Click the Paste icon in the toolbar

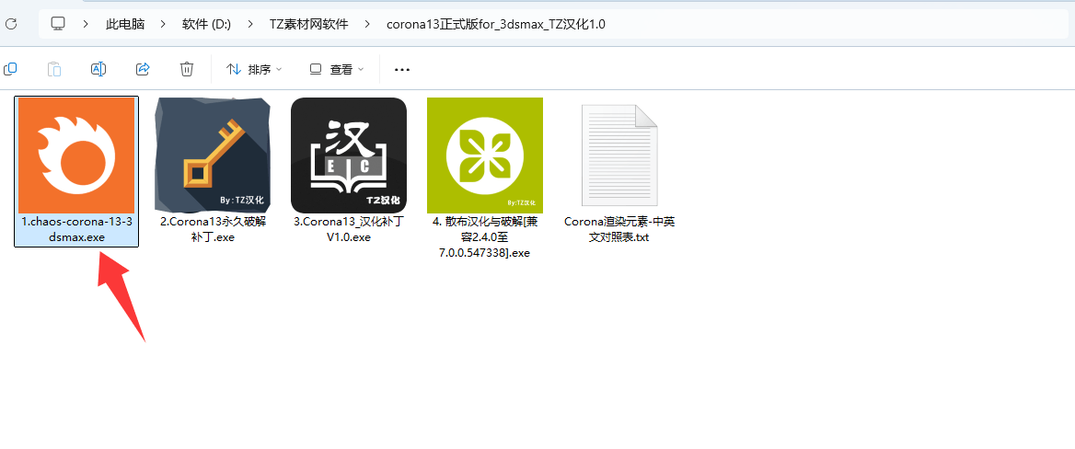54,69
